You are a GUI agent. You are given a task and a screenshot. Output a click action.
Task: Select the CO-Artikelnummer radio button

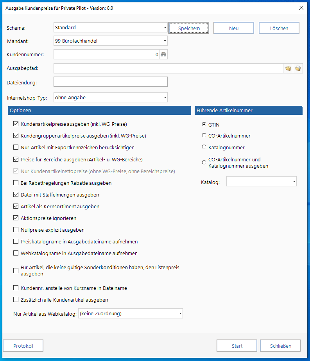tap(204, 136)
